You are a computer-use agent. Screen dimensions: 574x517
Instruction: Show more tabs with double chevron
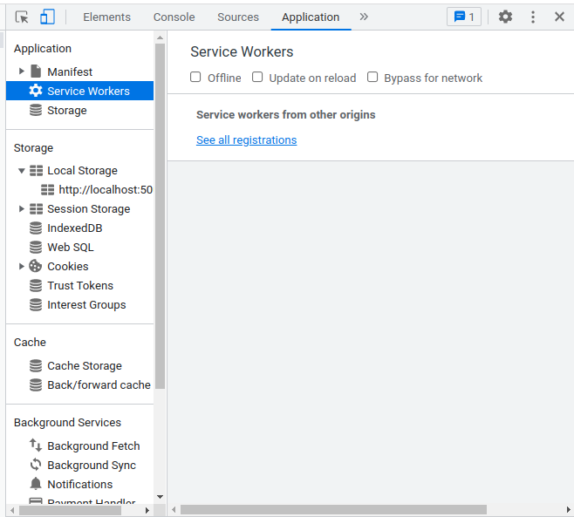[x=364, y=17]
